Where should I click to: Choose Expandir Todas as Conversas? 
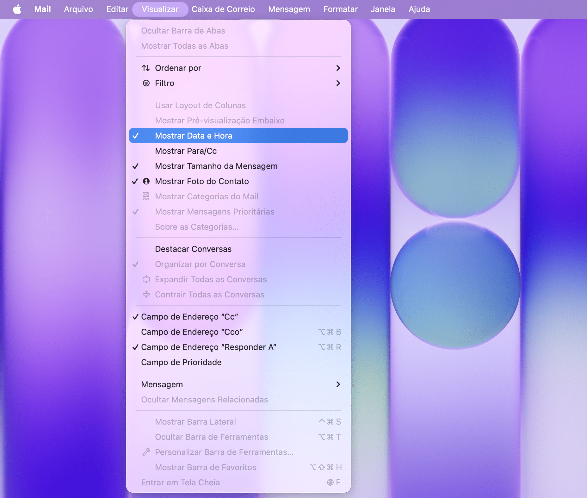tap(238, 279)
